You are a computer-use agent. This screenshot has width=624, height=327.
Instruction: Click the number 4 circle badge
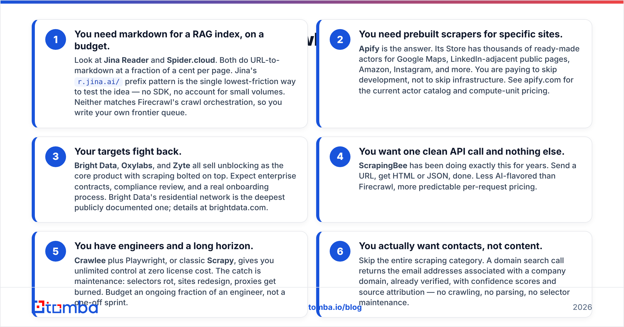click(x=340, y=156)
